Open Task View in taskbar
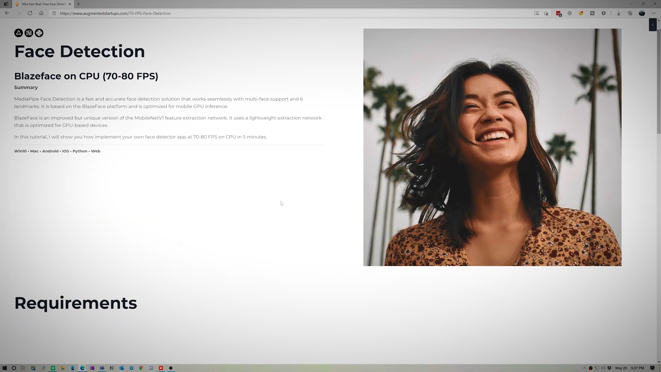This screenshot has height=372, width=661. pyautogui.click(x=23, y=368)
